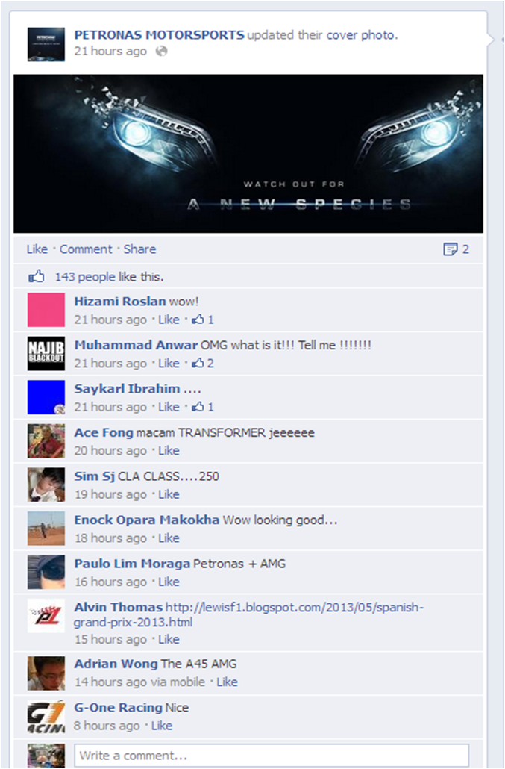Open likes on Hizami Roslan's comment
This screenshot has height=769, width=505.
[x=203, y=320]
